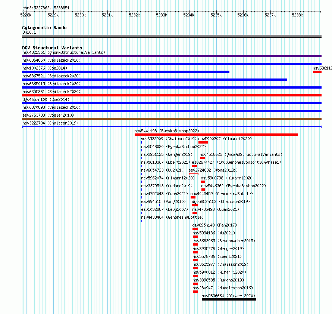Open variant nsv6365015 (Sedlazeck2020)

click(51, 84)
